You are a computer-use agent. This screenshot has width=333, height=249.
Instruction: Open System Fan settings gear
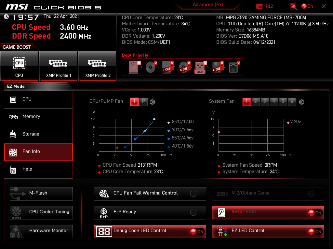coord(301,102)
